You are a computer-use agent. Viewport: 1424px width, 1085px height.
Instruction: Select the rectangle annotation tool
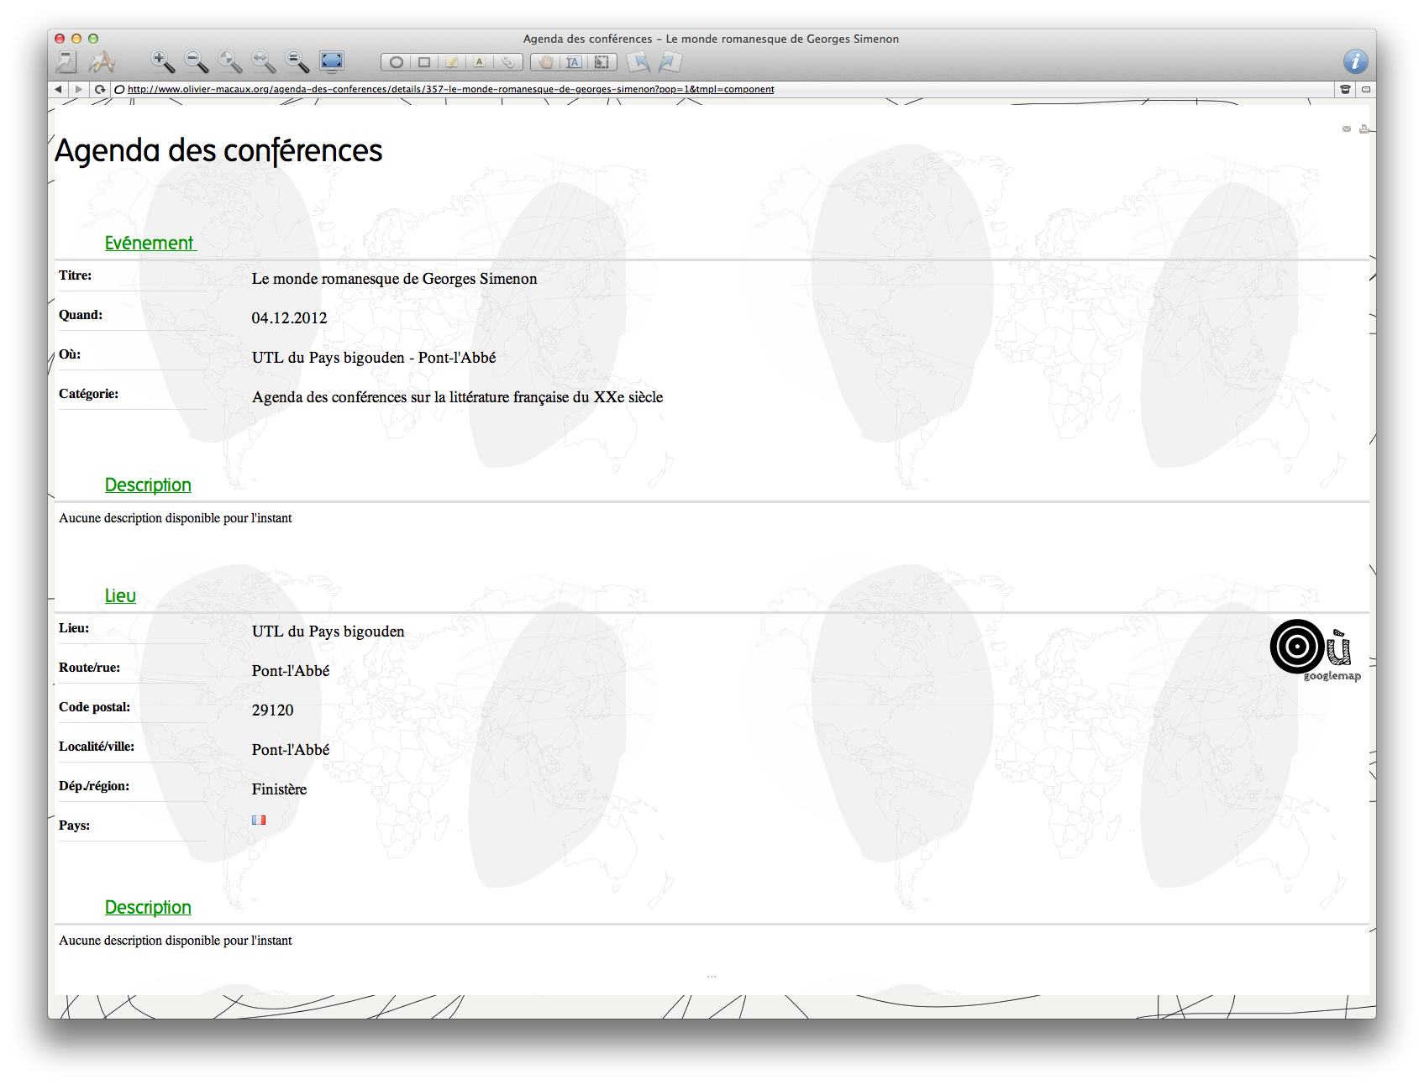[424, 62]
